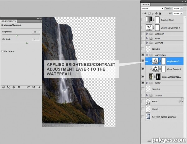Viewport: 187px width, 144px height.
Task: Expand the CASTLE group
Action: pyautogui.click(x=147, y=95)
